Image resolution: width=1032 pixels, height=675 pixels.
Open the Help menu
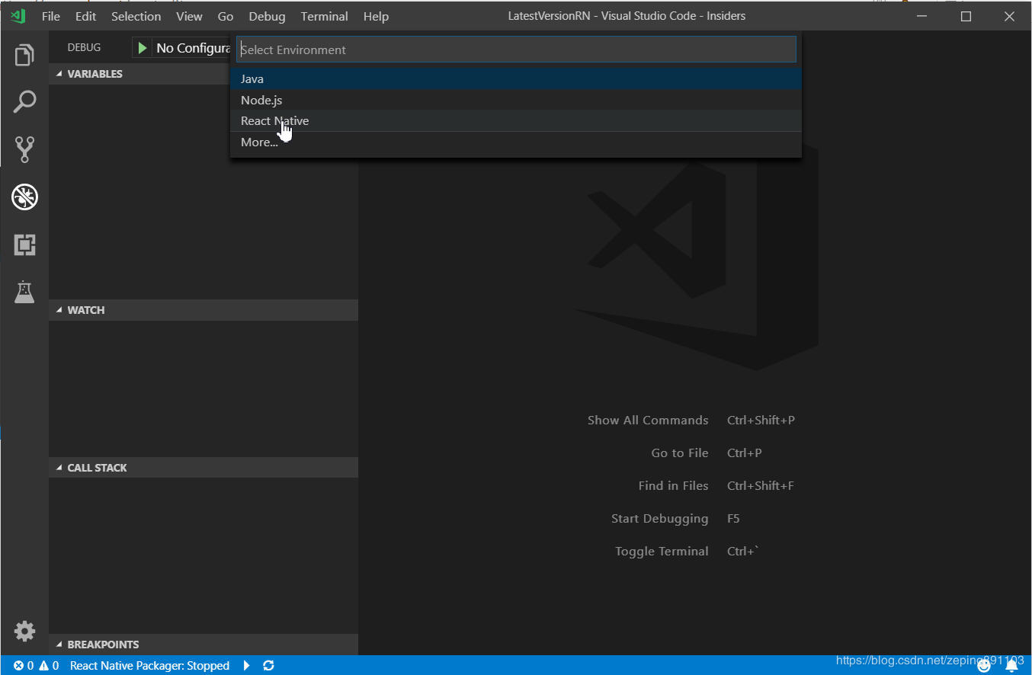[376, 16]
